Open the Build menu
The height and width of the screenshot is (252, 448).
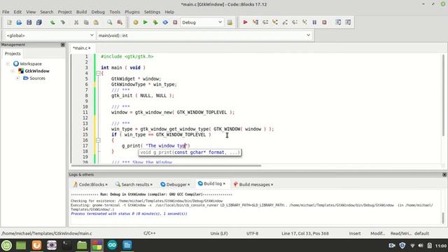(x=81, y=12)
